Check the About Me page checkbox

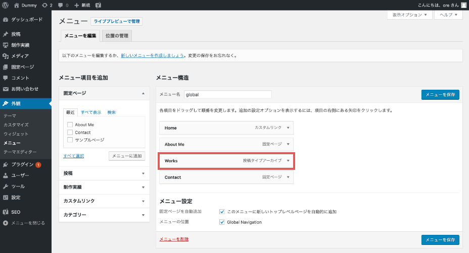pos(70,124)
